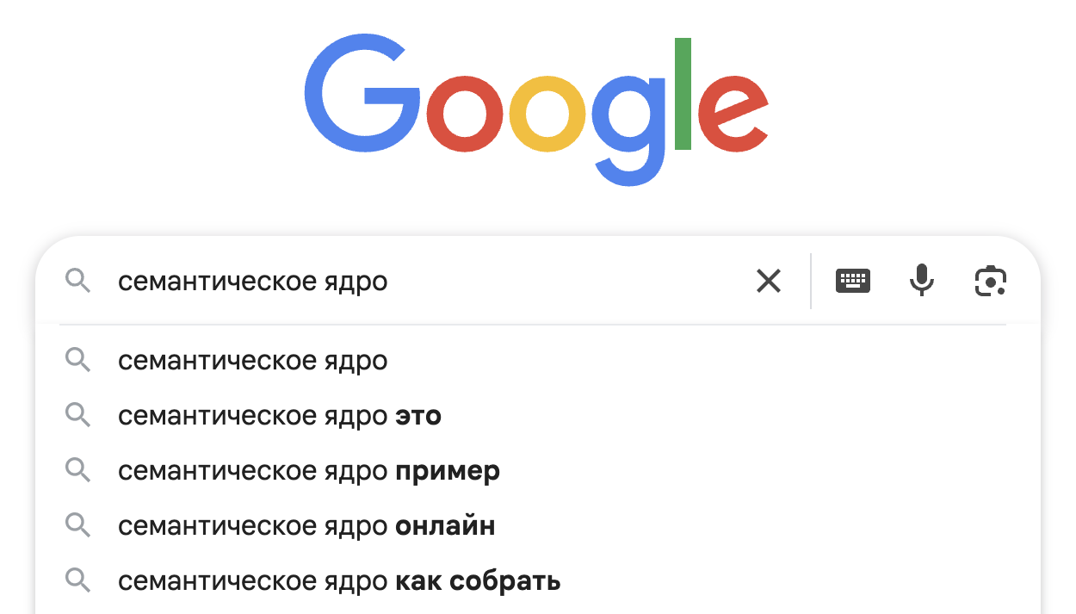Screen dimensions: 1076x614
Task: Select the first suggestion 'семантическое ядро'
Action: click(x=252, y=361)
